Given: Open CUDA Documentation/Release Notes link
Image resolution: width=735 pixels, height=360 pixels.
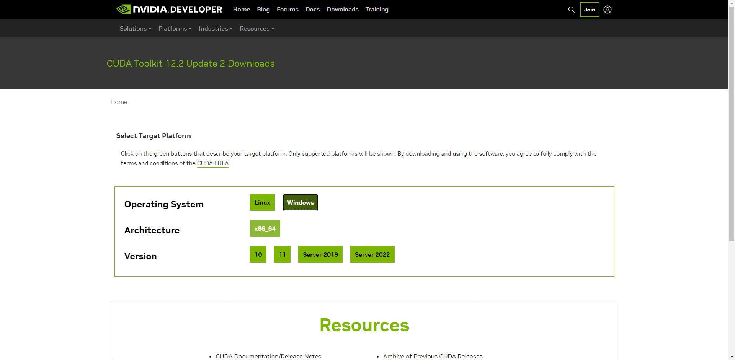Looking at the screenshot, I should coord(268,356).
